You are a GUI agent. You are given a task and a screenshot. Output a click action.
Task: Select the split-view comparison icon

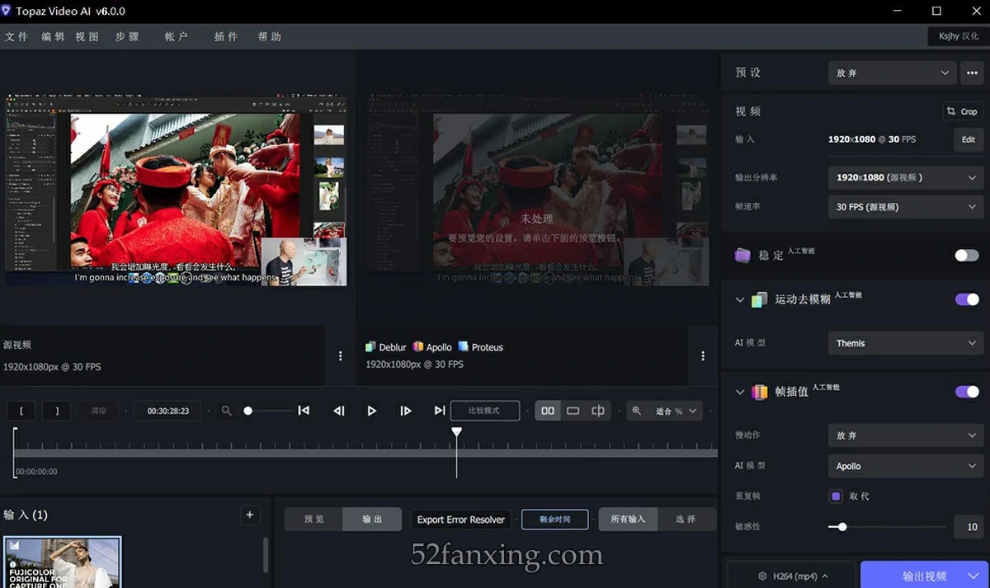pyautogui.click(x=597, y=411)
